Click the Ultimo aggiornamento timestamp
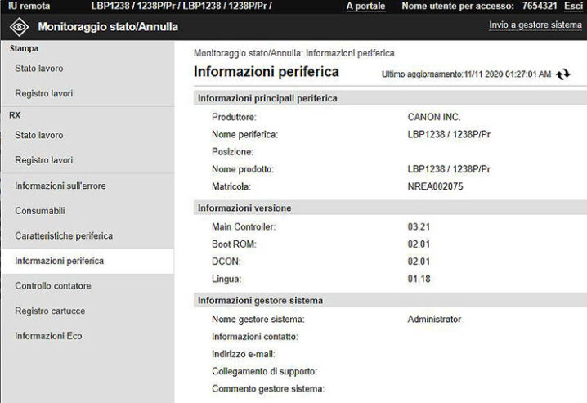587x403 pixels. tap(466, 74)
